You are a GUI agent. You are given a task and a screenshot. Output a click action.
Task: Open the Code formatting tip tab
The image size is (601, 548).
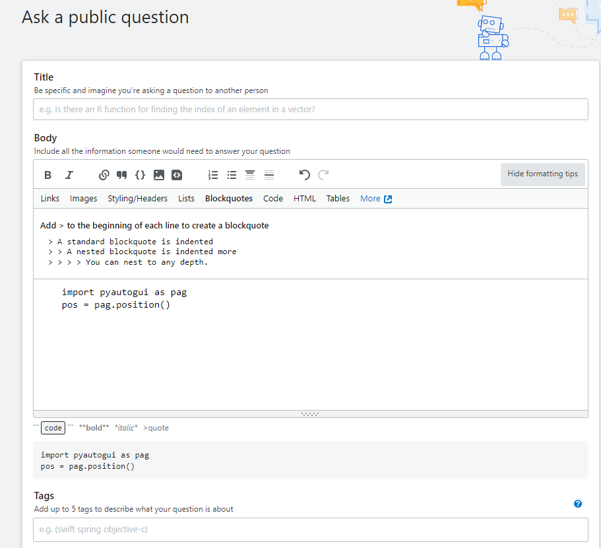[273, 199]
